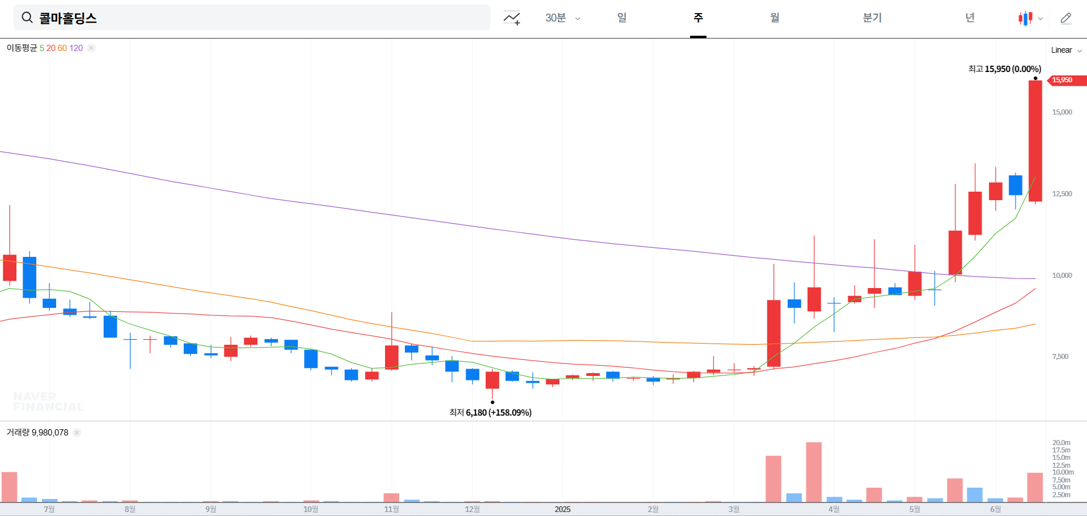Click the moving average 20 value

tap(51, 48)
